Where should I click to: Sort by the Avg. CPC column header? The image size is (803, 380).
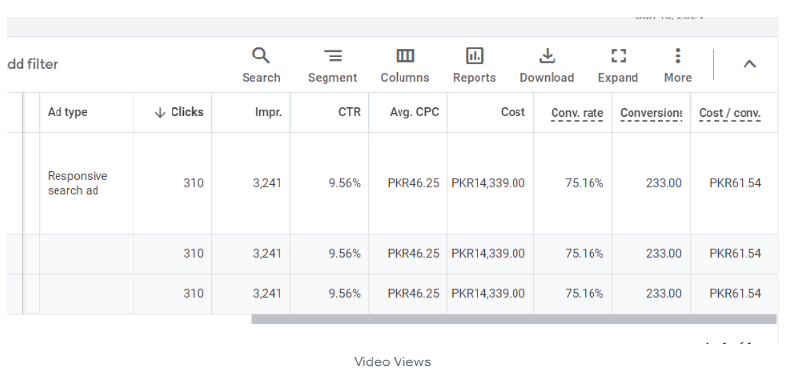coord(414,112)
